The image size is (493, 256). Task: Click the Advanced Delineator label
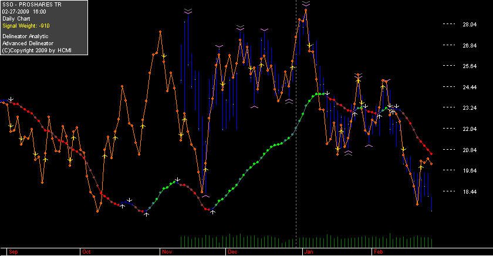coord(28,43)
